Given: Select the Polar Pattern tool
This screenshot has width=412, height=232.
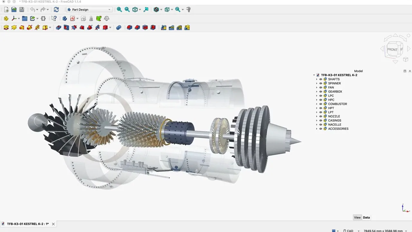Looking at the screenshot, I should 179,28.
